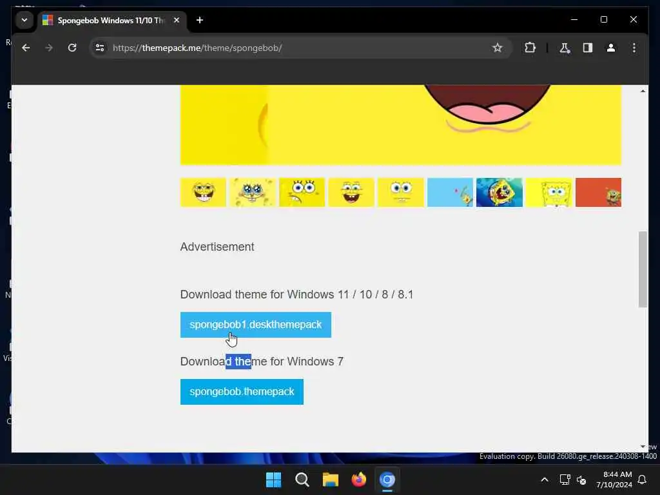The width and height of the screenshot is (660, 495).
Task: Launch Firefox from the taskbar
Action: coord(358,480)
